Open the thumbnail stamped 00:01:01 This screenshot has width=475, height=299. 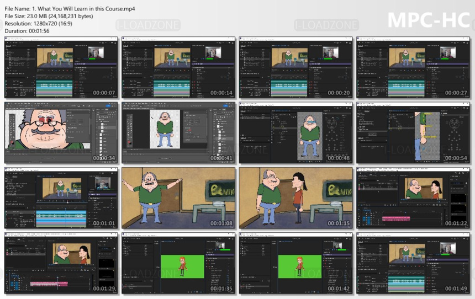(x=61, y=198)
